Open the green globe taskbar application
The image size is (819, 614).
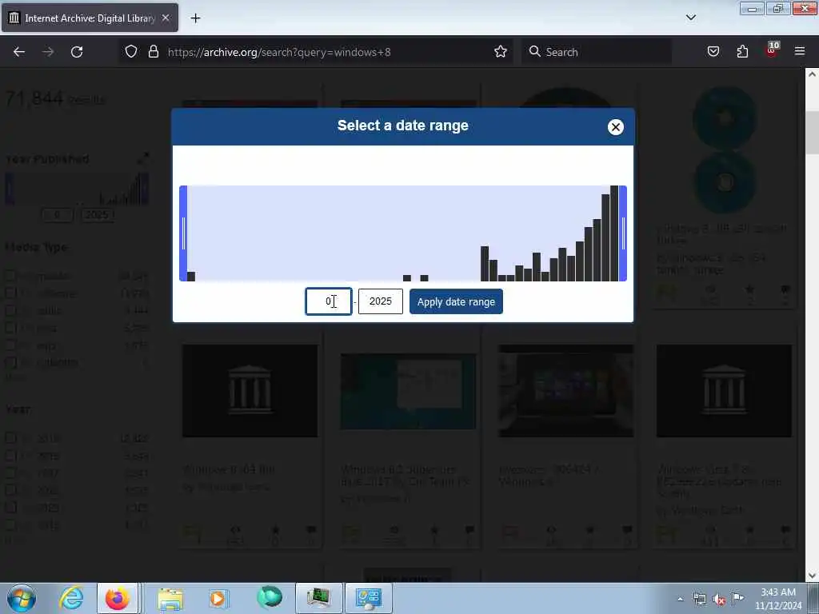coord(270,598)
